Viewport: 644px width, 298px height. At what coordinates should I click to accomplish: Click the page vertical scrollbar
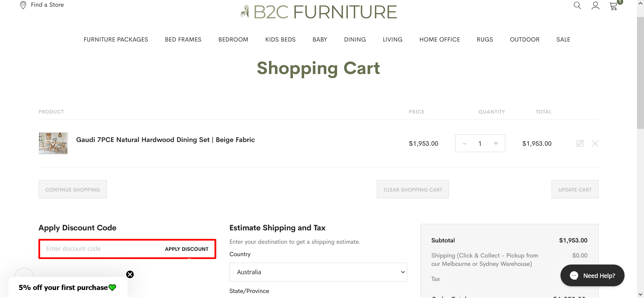(640, 73)
